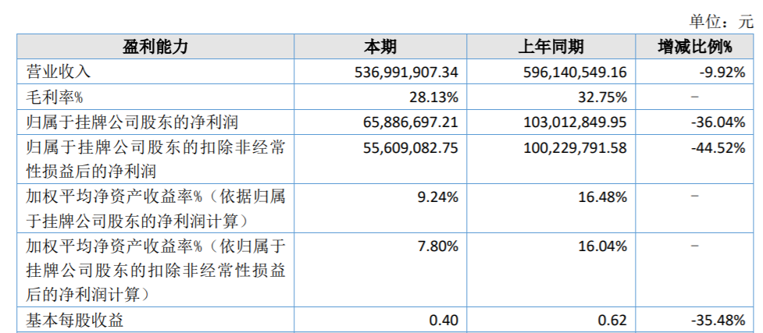Click the -35.48% change cell
Viewport: 763px width, 333px height.
[718, 321]
